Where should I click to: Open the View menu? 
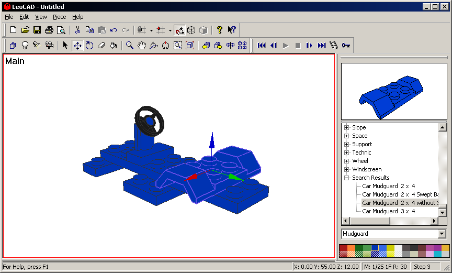tap(41, 17)
